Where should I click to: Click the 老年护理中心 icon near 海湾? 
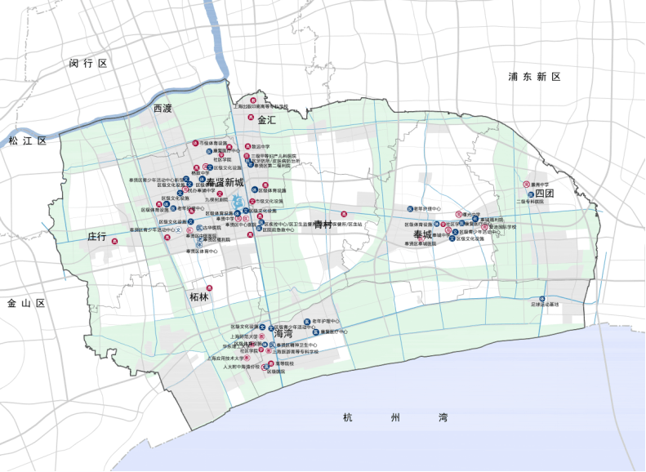[307, 321]
